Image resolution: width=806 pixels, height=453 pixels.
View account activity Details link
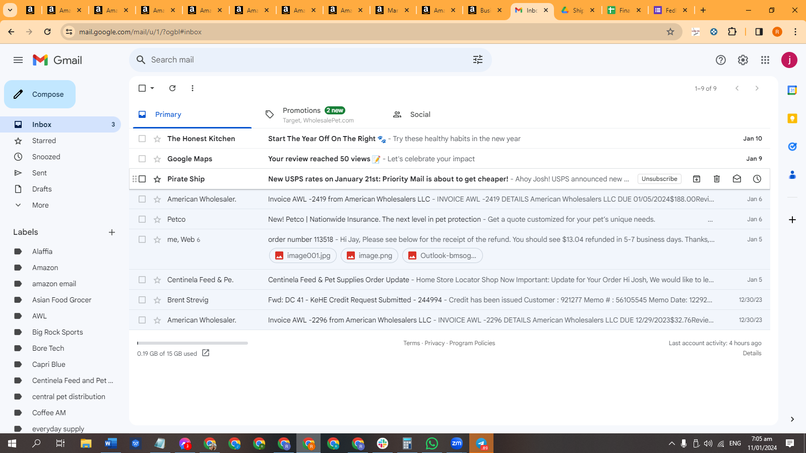click(x=752, y=353)
